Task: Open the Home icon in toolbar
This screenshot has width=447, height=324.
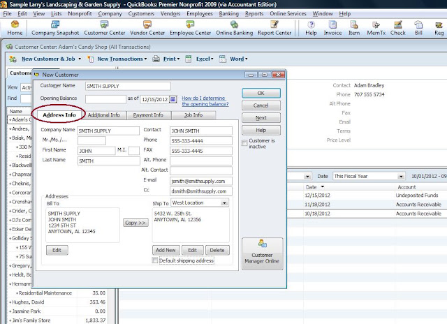Action: 15,28
